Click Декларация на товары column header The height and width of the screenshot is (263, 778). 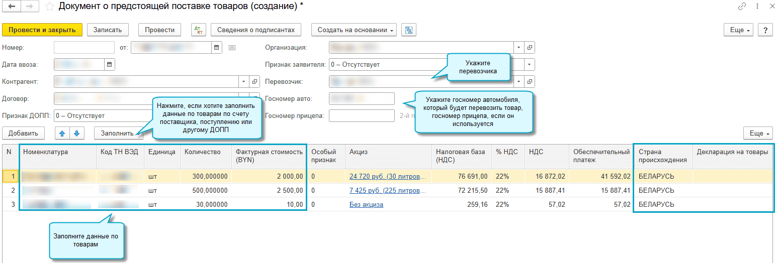[x=733, y=157]
